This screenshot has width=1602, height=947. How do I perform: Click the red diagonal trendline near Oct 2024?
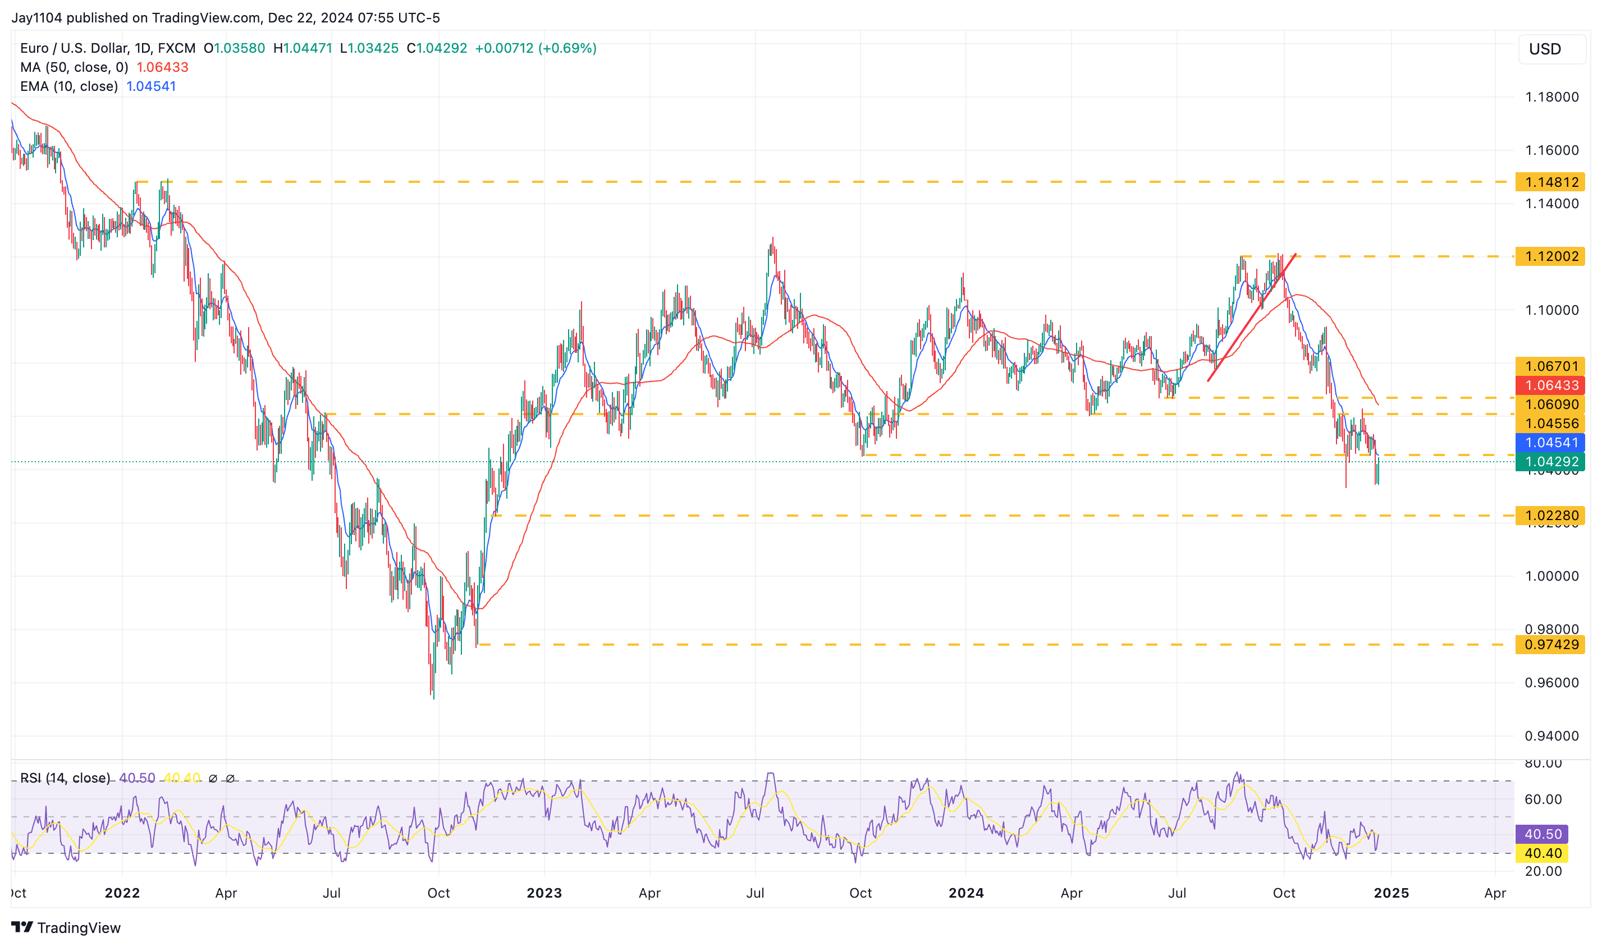(x=1252, y=318)
